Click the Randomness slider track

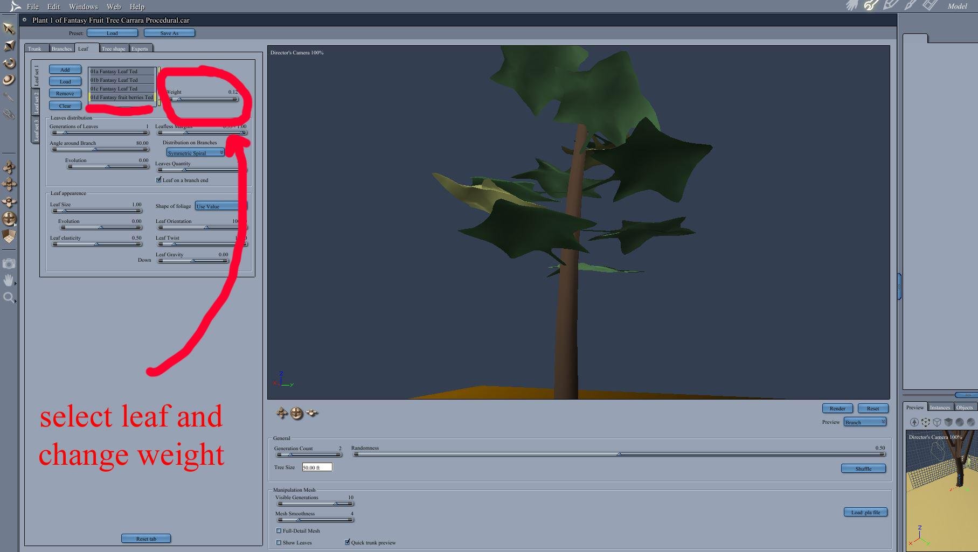619,454
